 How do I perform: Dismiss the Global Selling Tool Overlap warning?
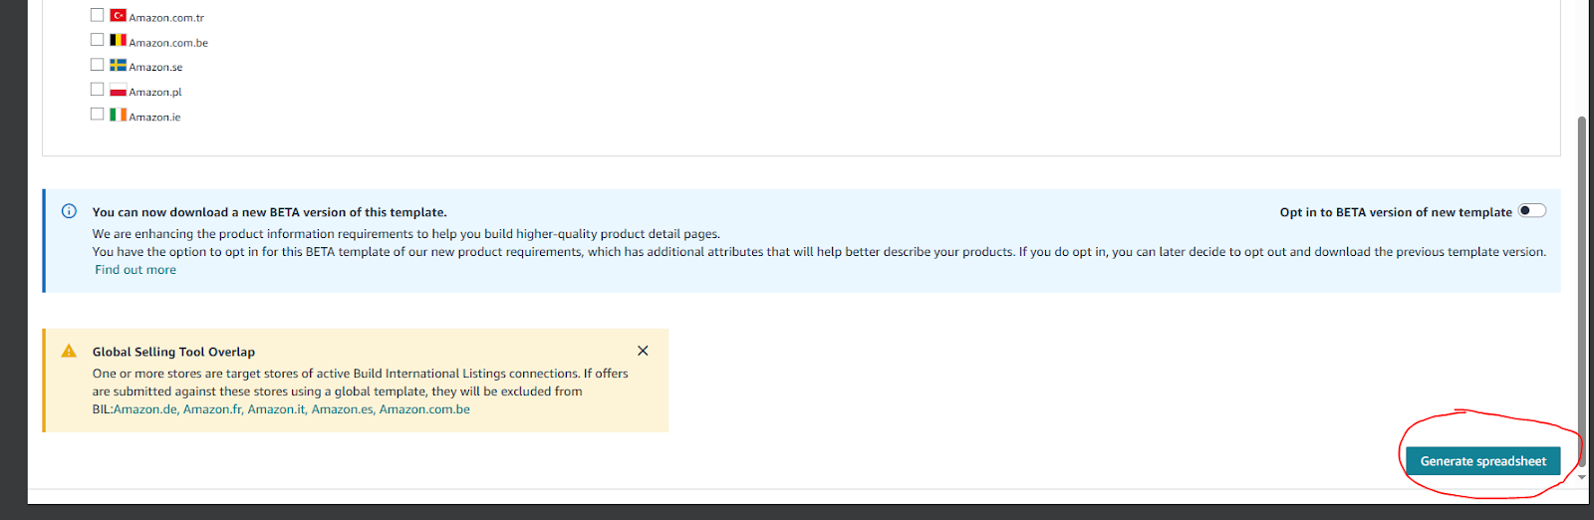pos(643,351)
